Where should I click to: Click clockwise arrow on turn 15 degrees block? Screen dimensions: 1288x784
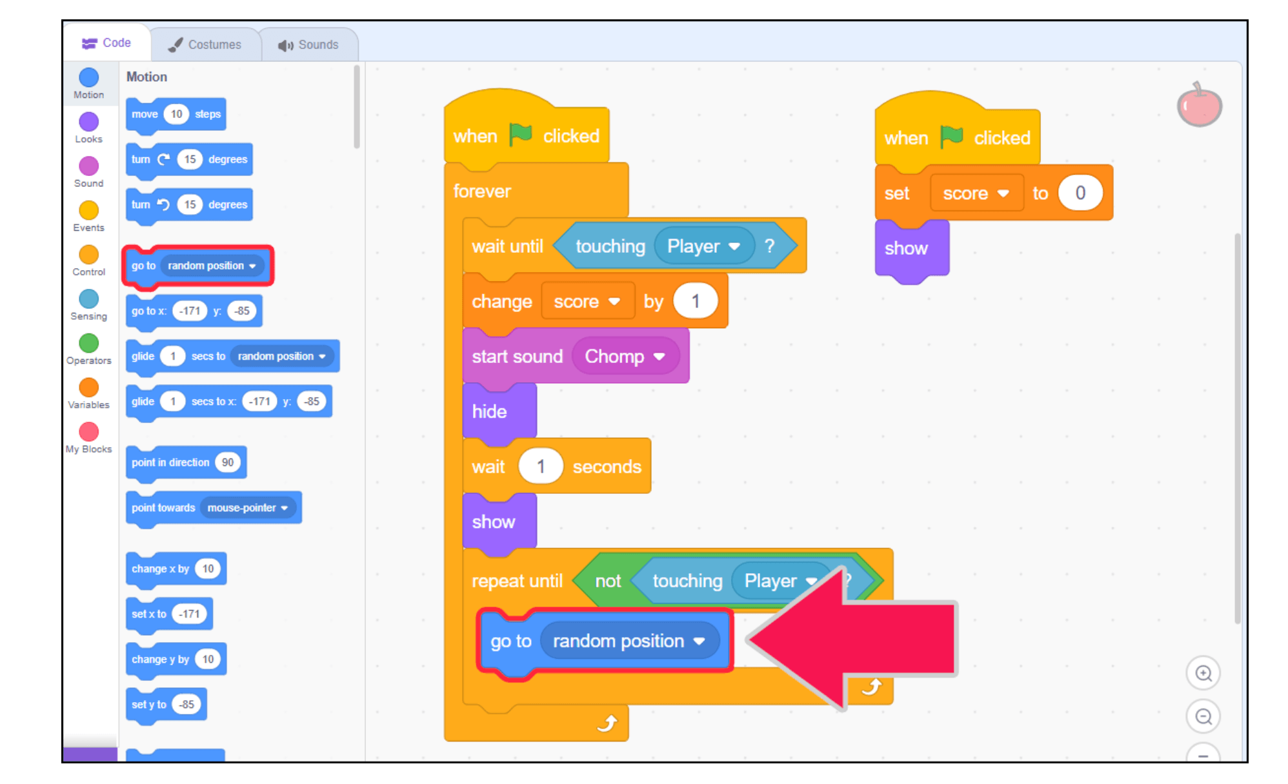point(164,159)
